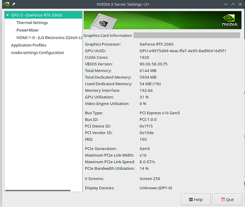The height and width of the screenshot is (207, 245).
Task: Click Bus Type value PCI Express x16 Gen3
Action: pyautogui.click(x=160, y=113)
